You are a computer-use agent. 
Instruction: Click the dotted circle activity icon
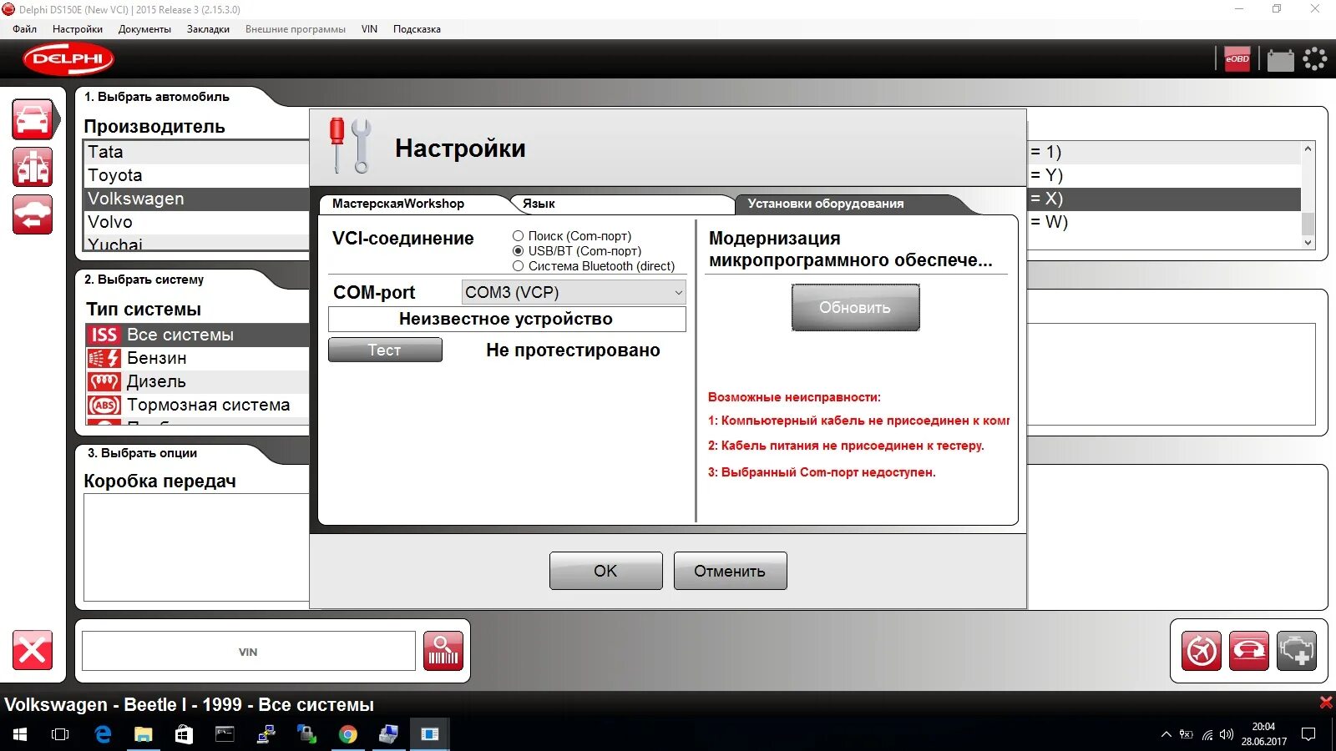tap(1315, 59)
